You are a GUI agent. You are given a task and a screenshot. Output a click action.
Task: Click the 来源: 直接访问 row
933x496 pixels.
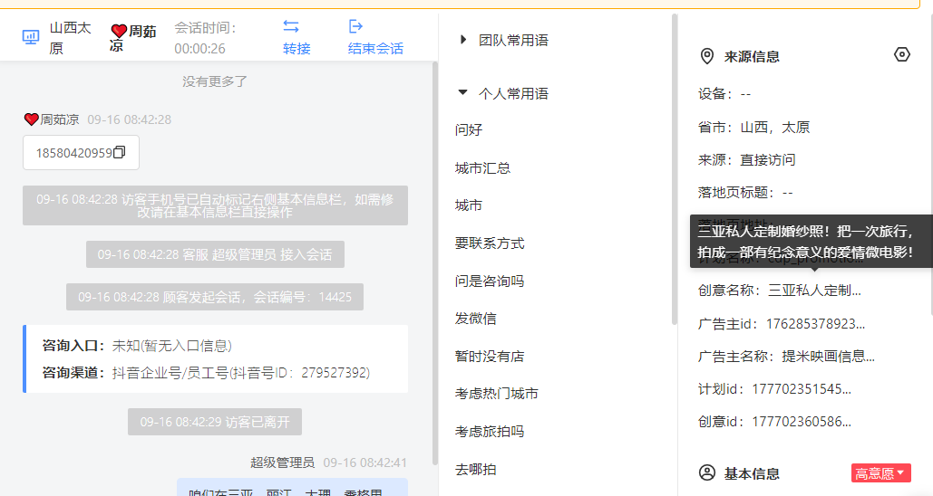click(747, 160)
